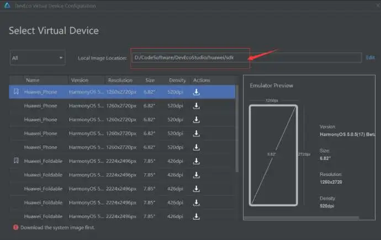Click the Emulator Preview heading
Viewport: 381px width, 240px height.
[272, 86]
